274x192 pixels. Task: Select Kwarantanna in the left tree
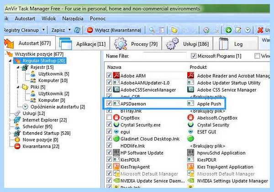(x=41, y=146)
